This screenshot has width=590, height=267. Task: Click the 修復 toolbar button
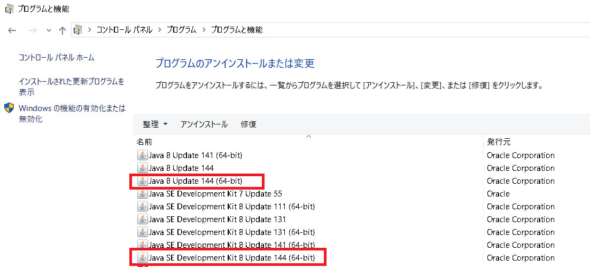click(x=249, y=124)
